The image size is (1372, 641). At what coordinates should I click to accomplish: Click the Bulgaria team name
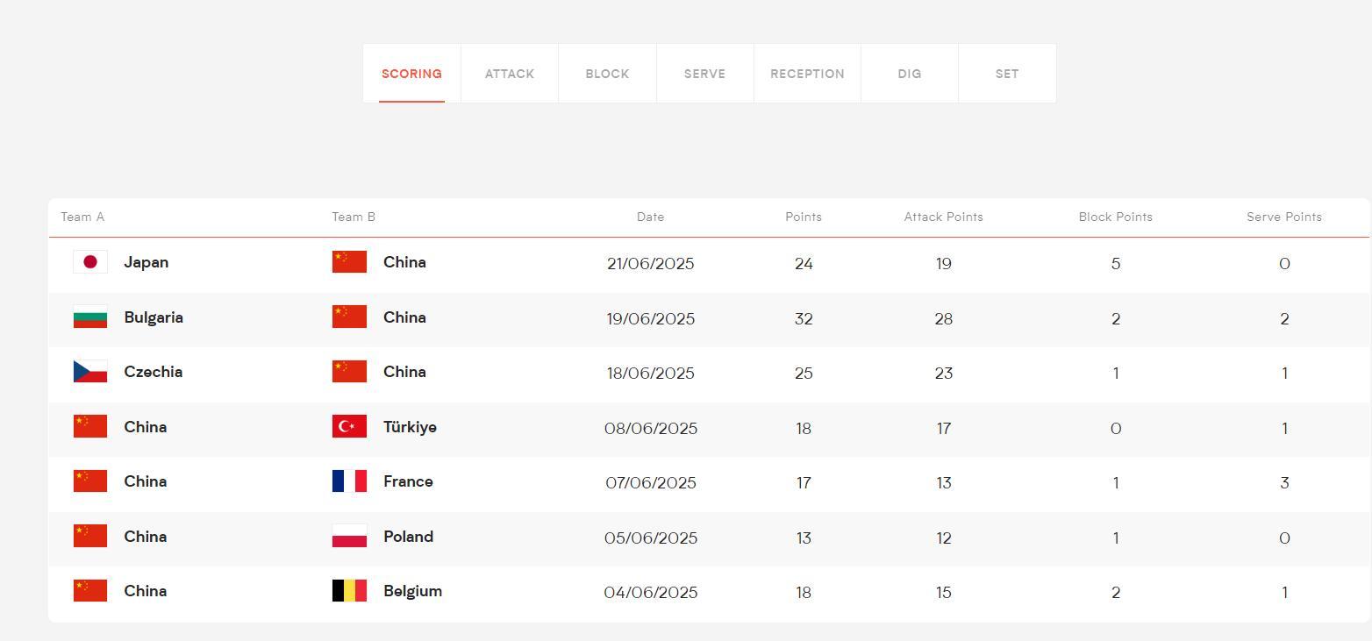[154, 317]
